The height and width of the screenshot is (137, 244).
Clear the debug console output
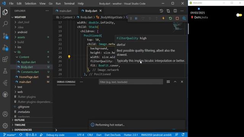168,82
